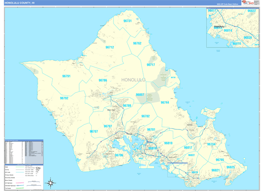Click the ZIP code index table
This screenshot has height=191, width=261.
(23, 151)
